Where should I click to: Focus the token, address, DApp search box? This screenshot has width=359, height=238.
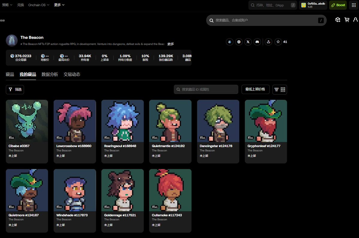click(272, 5)
